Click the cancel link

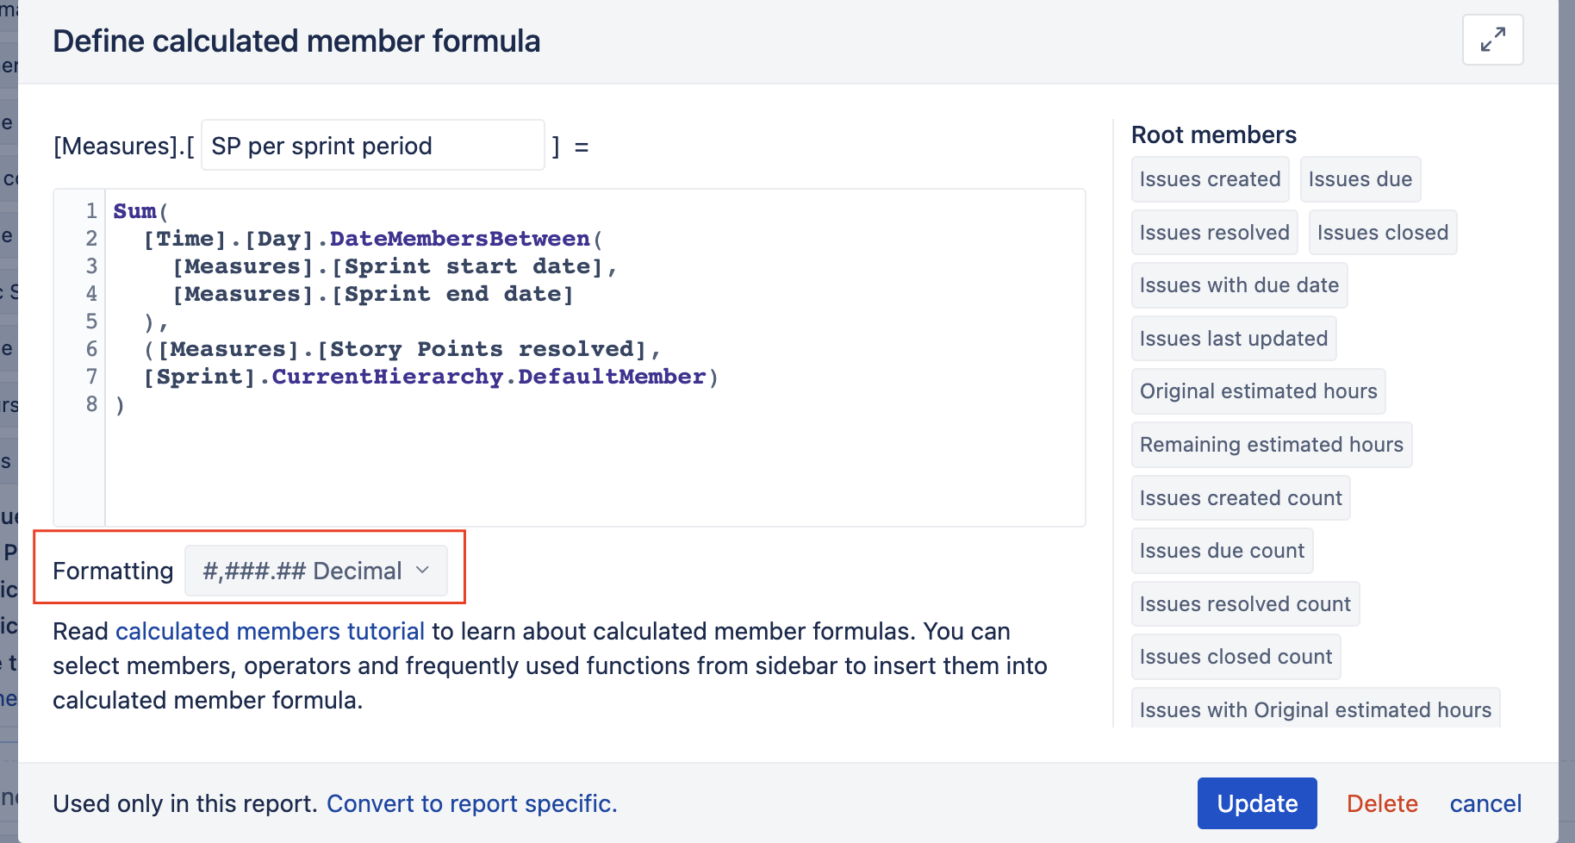tap(1485, 803)
